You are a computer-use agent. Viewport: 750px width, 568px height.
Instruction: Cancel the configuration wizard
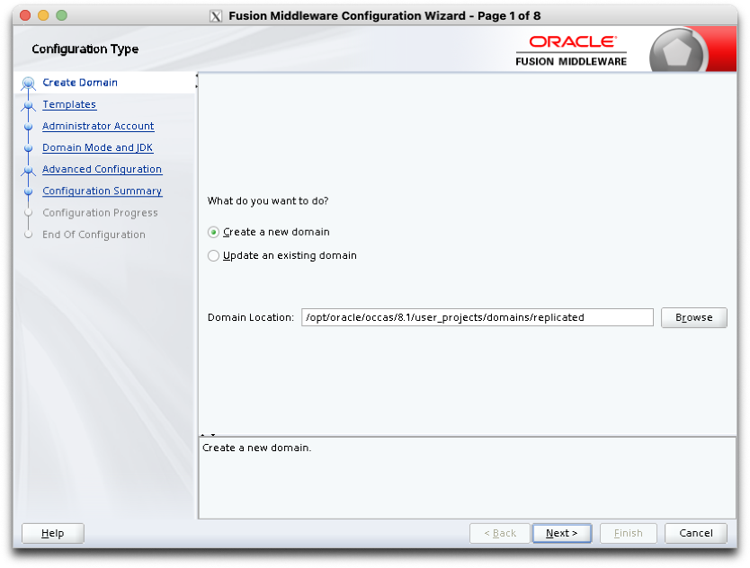[695, 533]
